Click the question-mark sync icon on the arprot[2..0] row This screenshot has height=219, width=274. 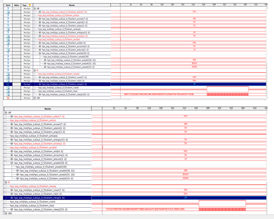click(x=8, y=22)
